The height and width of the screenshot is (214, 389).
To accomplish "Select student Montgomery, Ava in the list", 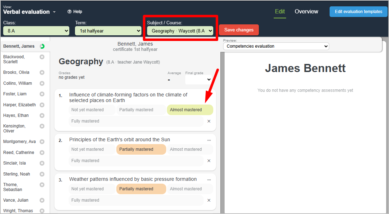I will (19, 142).
